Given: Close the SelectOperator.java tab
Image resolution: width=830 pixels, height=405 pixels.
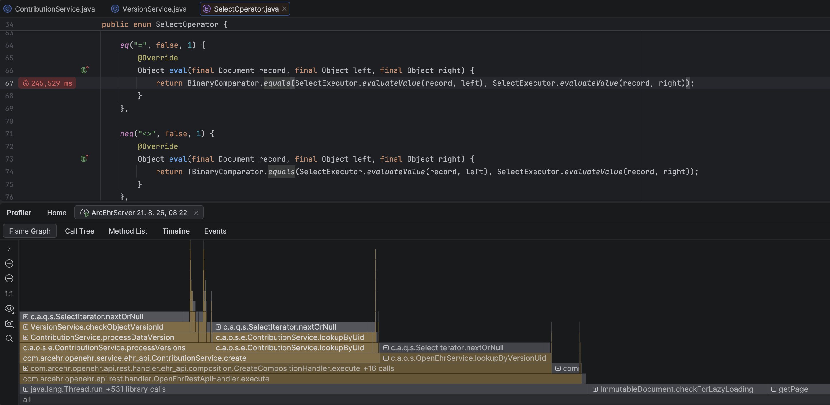Looking at the screenshot, I should (x=284, y=9).
